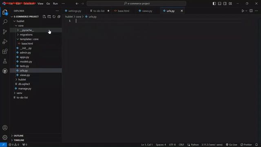Image resolution: width=261 pixels, height=147 pixels.
Task: Open the View menu
Action: tap(40, 4)
